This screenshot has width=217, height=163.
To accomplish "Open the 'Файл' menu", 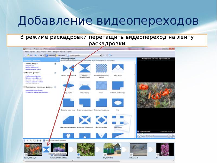I will pyautogui.click(x=27, y=51).
